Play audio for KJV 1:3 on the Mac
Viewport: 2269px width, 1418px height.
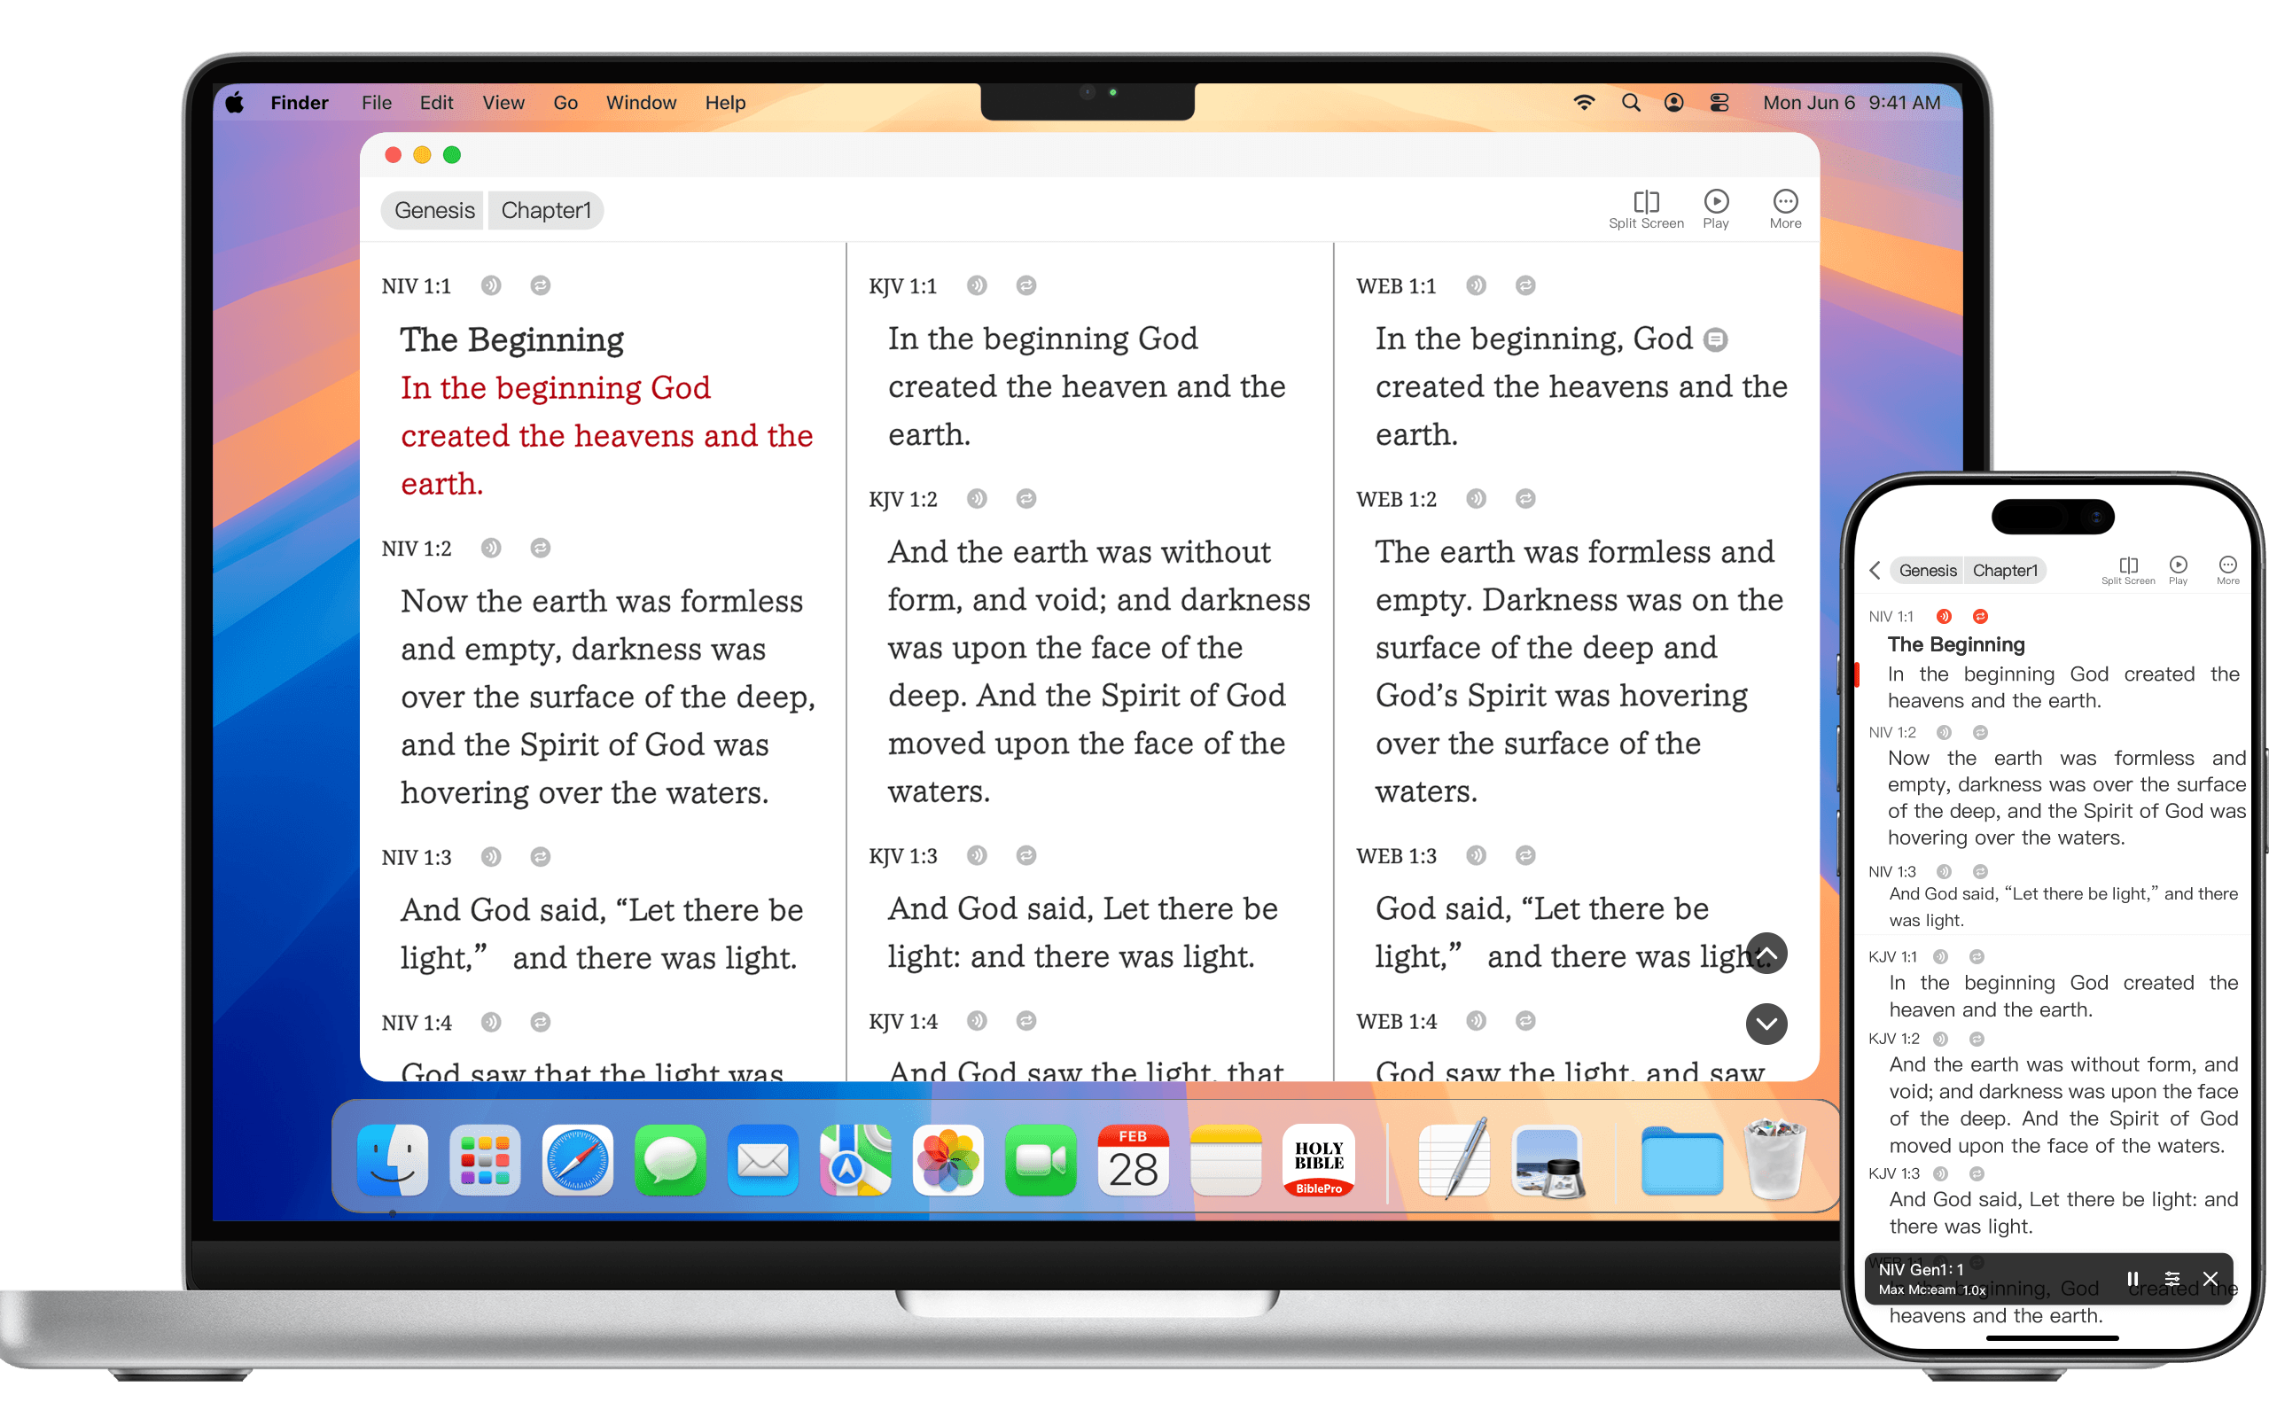pyautogui.click(x=977, y=855)
